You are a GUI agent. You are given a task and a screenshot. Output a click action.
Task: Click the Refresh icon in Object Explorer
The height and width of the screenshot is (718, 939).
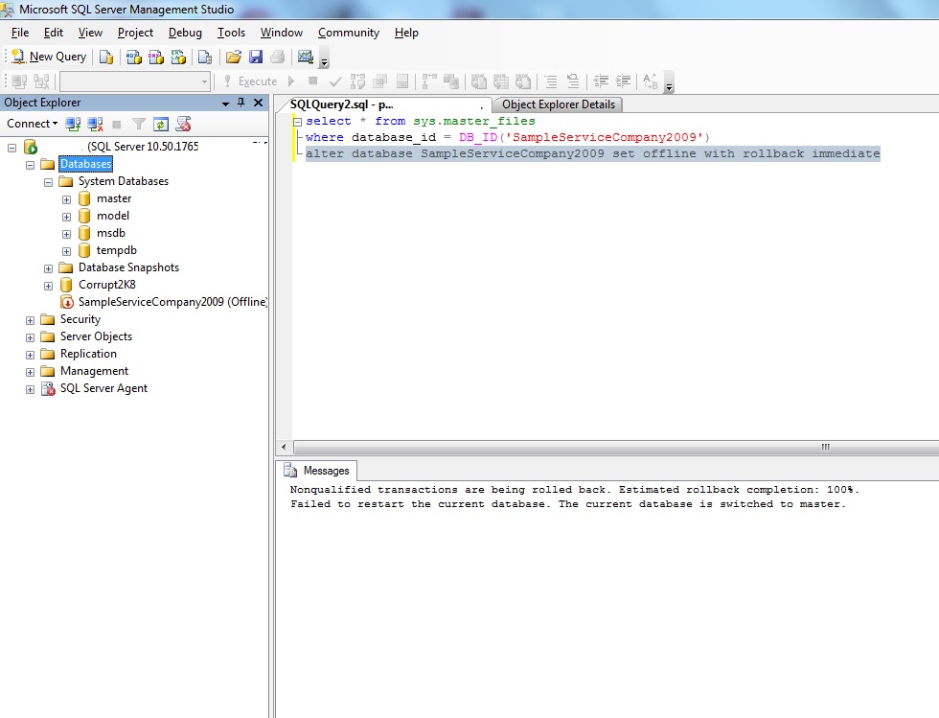pyautogui.click(x=161, y=124)
